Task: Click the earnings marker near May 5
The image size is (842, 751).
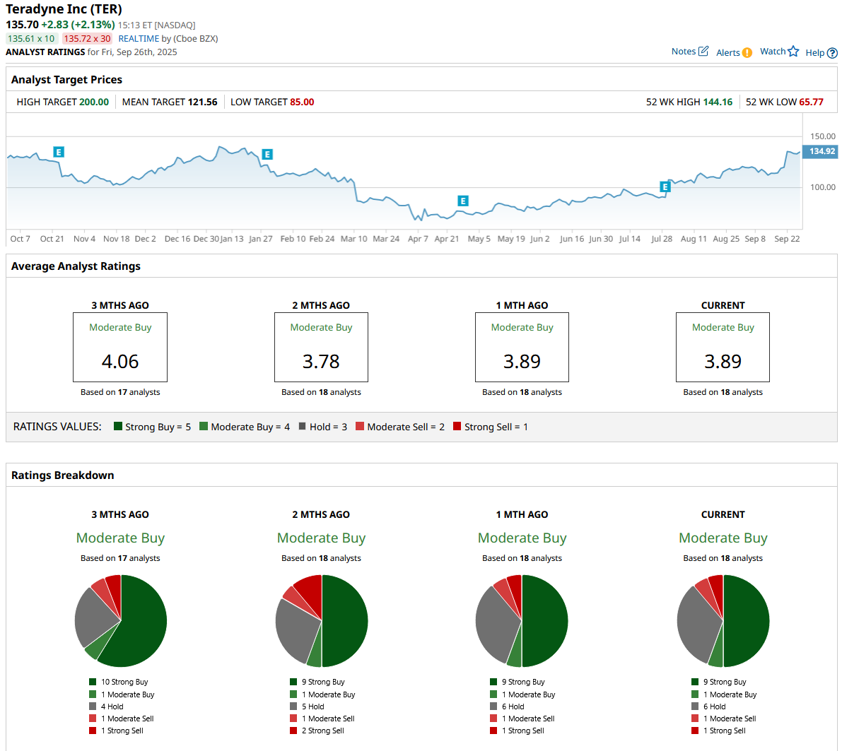Action: click(x=463, y=201)
